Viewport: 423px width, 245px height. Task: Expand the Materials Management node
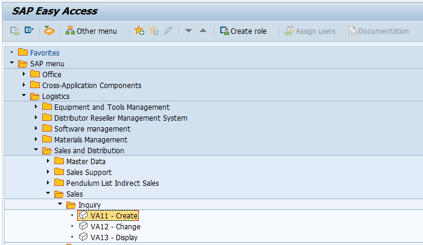pyautogui.click(x=36, y=139)
